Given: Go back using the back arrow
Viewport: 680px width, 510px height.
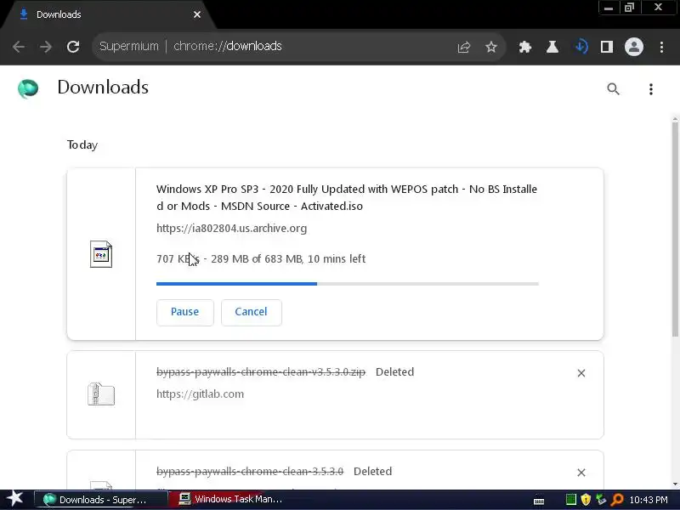Looking at the screenshot, I should tap(19, 47).
